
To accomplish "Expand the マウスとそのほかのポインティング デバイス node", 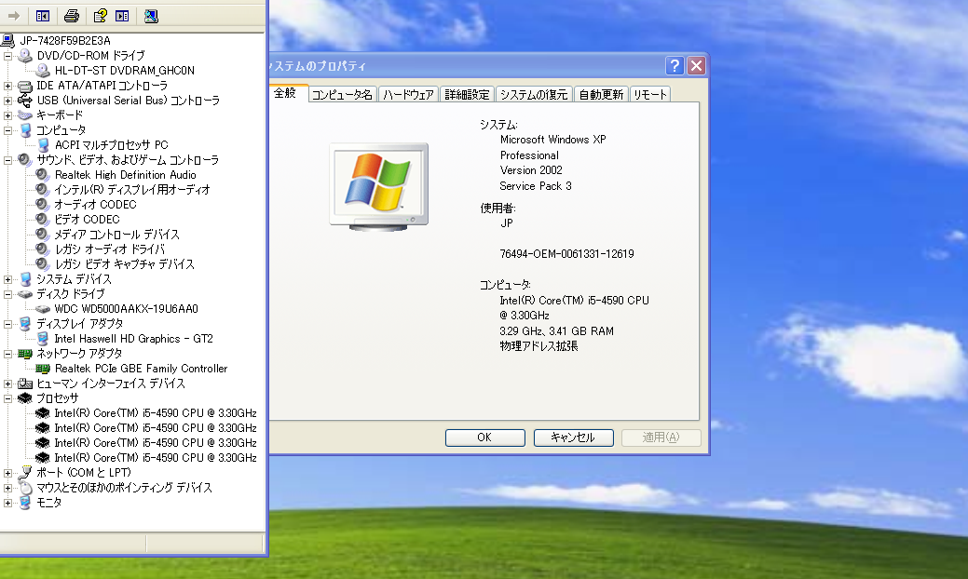I will click(8, 488).
